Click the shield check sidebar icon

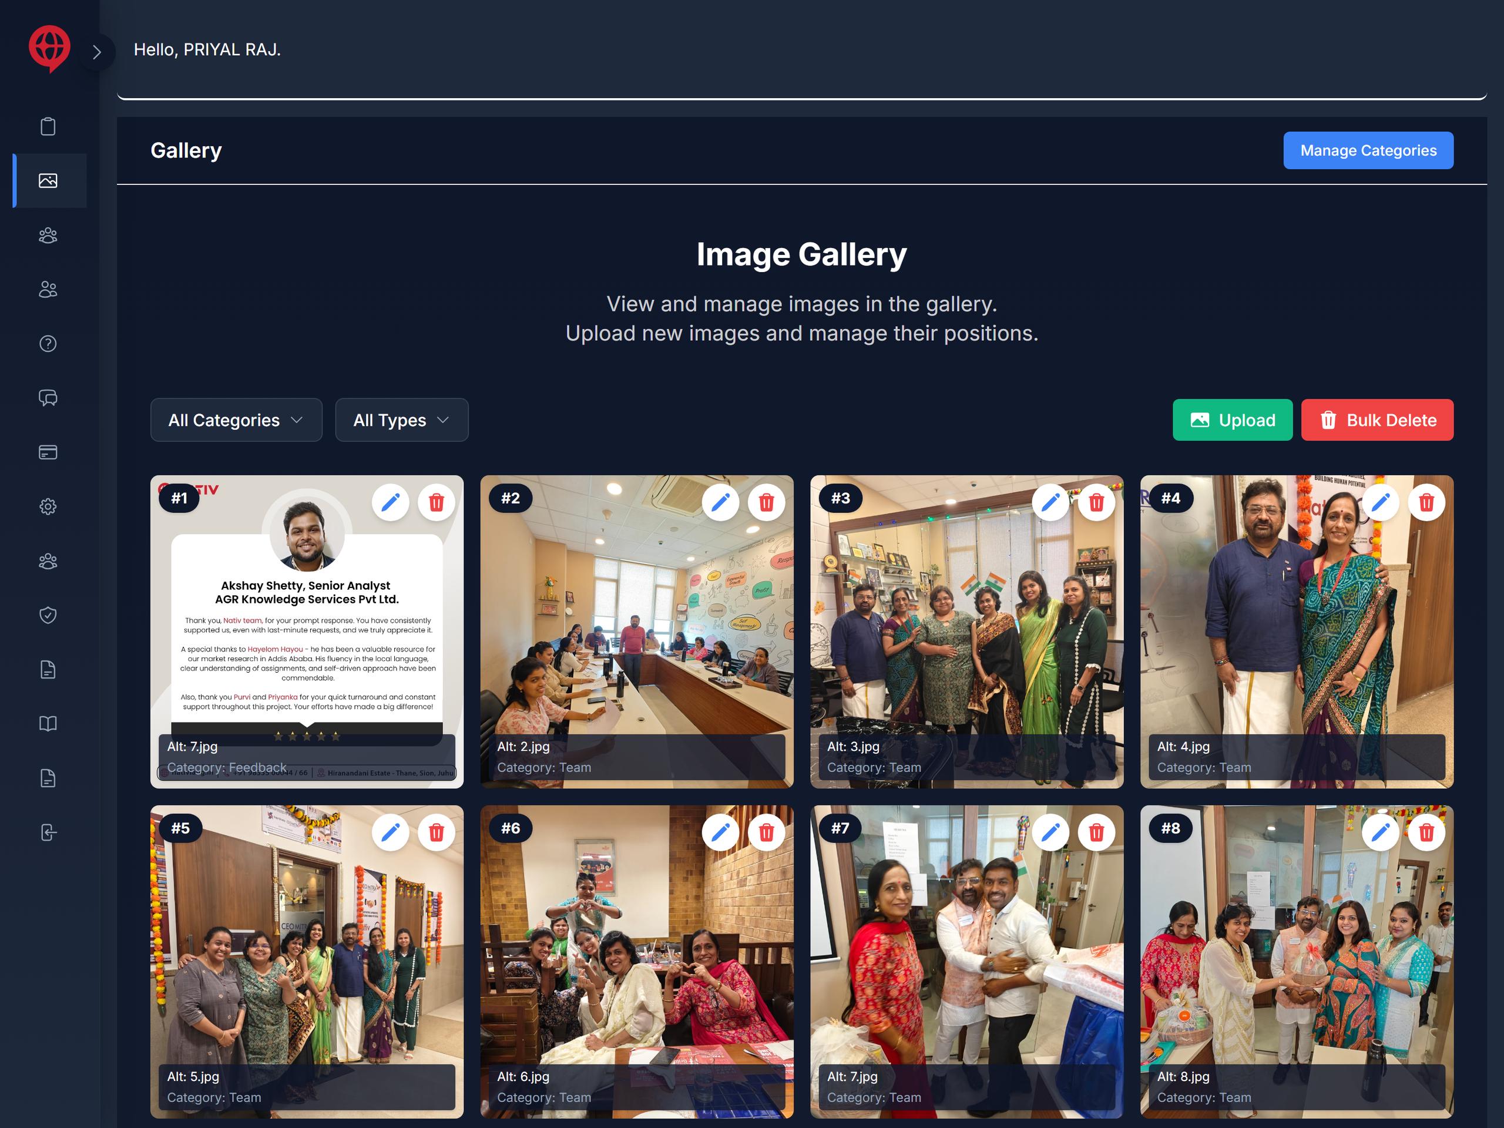coord(48,615)
